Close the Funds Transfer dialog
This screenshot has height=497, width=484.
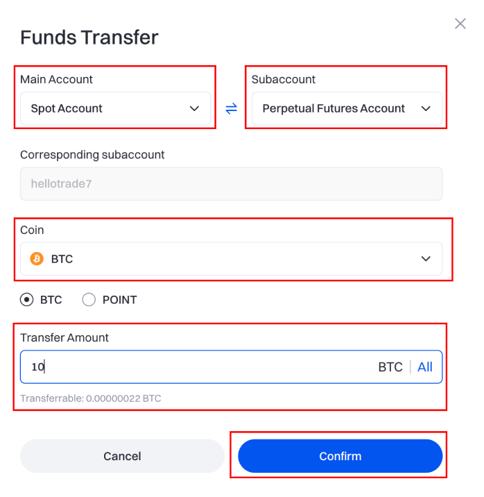tap(460, 24)
